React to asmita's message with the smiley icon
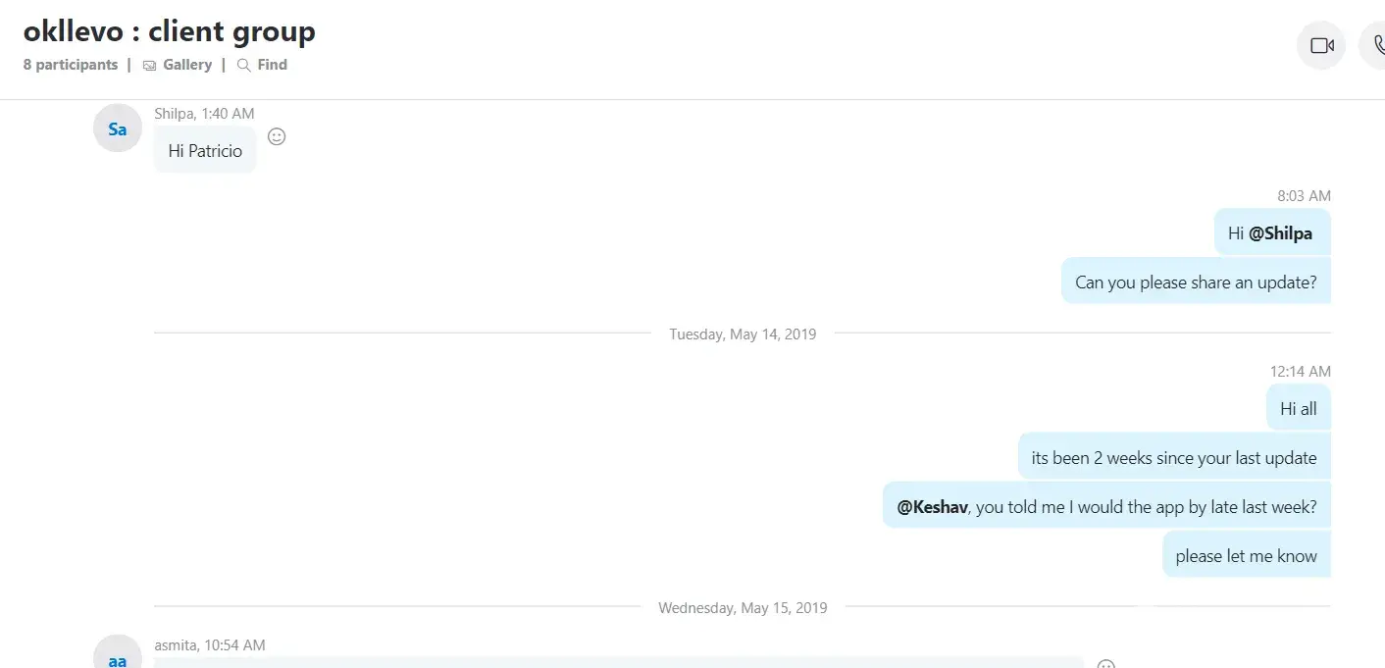 coord(1105,663)
